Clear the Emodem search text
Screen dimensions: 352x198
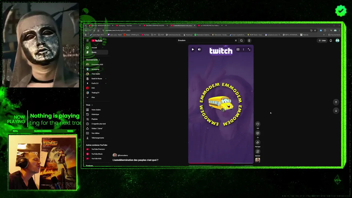click(x=236, y=40)
